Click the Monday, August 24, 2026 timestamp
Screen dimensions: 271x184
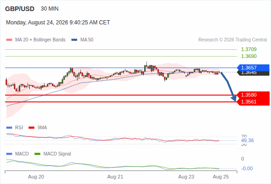[x=58, y=23]
